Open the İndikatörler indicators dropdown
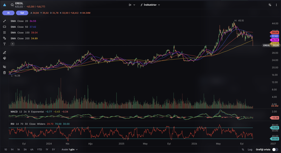Image resolution: width=281 pixels, height=153 pixels. coord(150,5)
